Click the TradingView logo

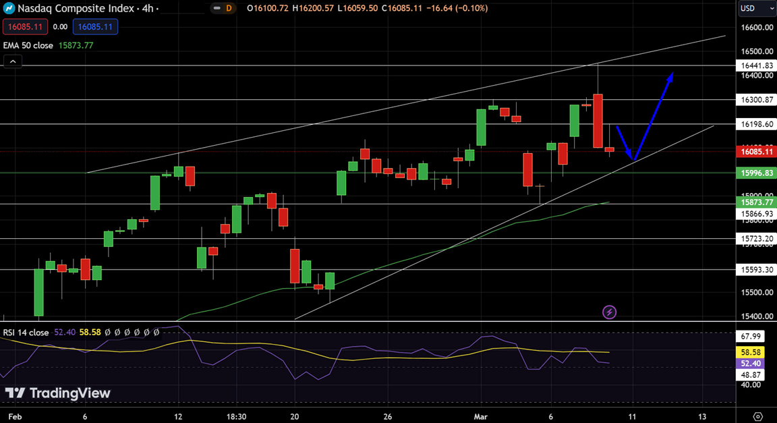tap(57, 393)
